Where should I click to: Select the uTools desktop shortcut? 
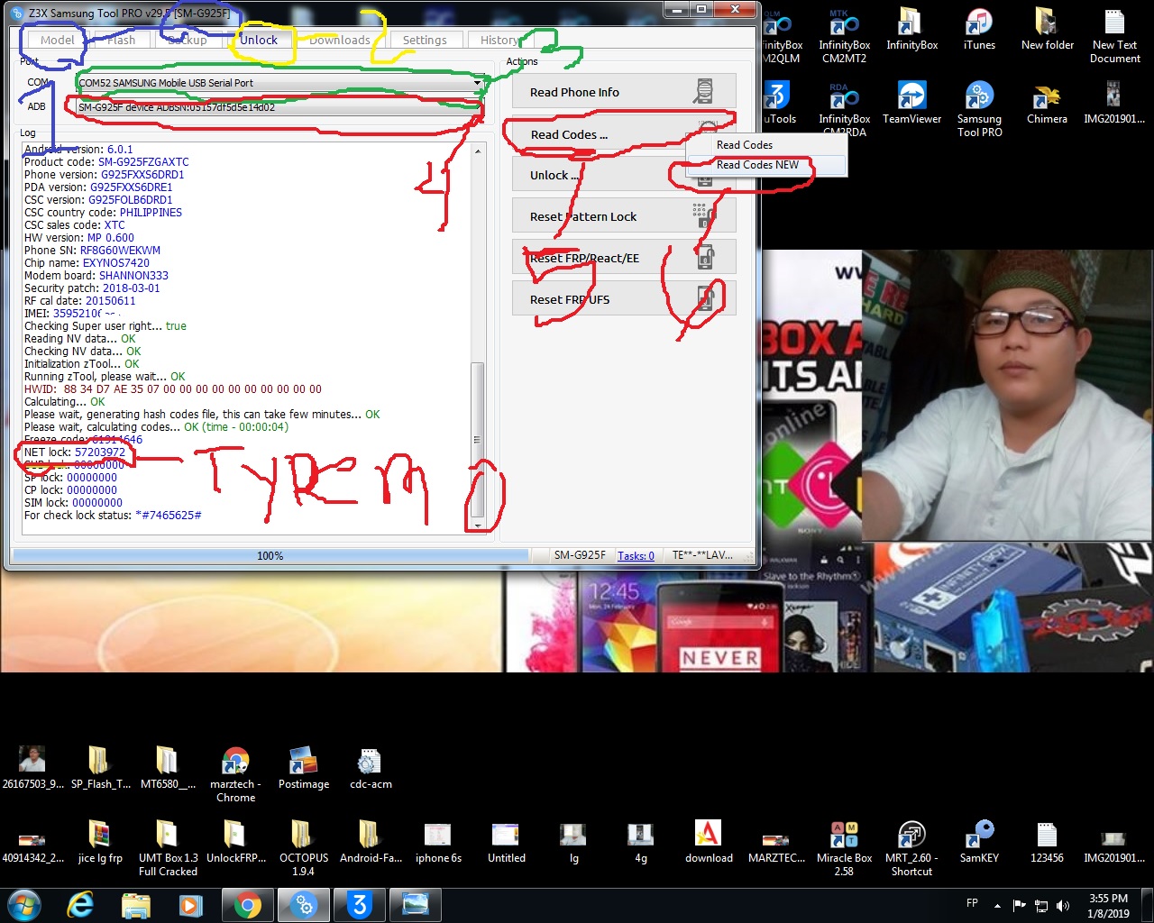coord(779,103)
